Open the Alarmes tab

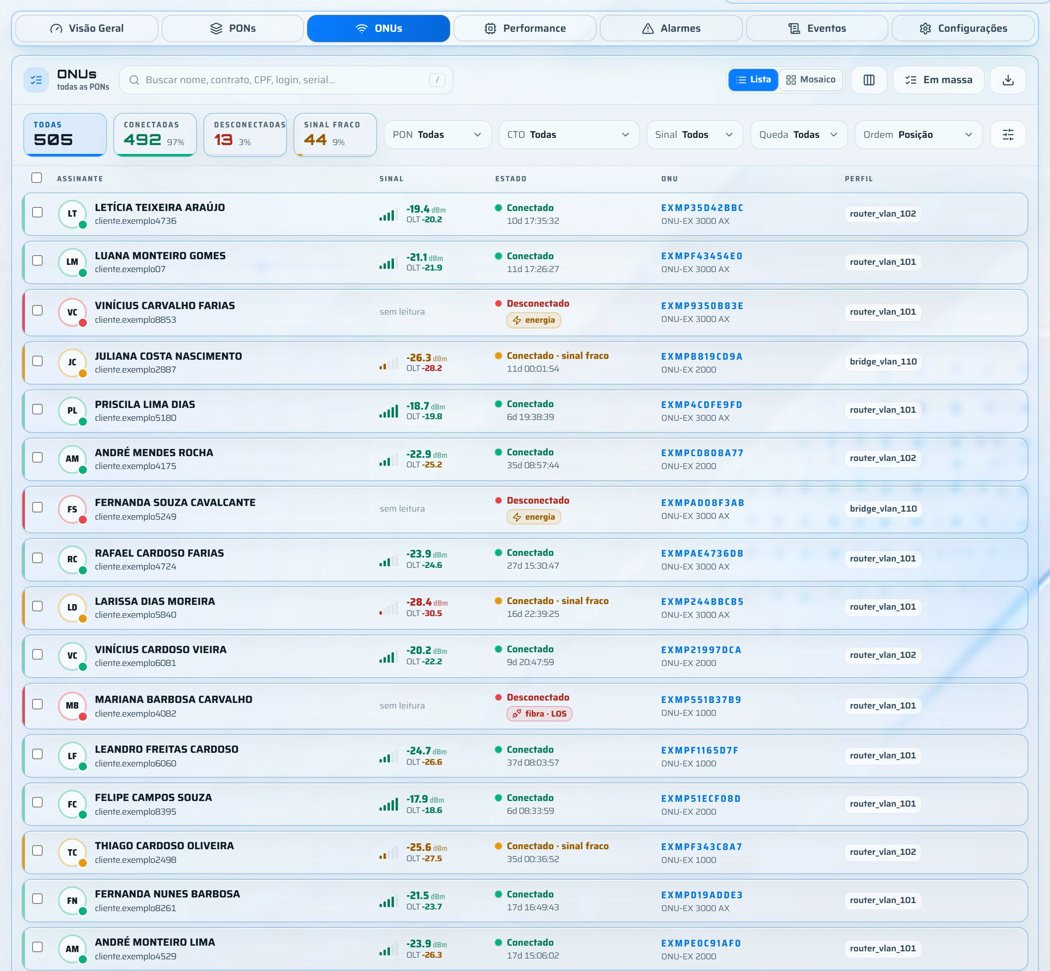click(x=671, y=29)
